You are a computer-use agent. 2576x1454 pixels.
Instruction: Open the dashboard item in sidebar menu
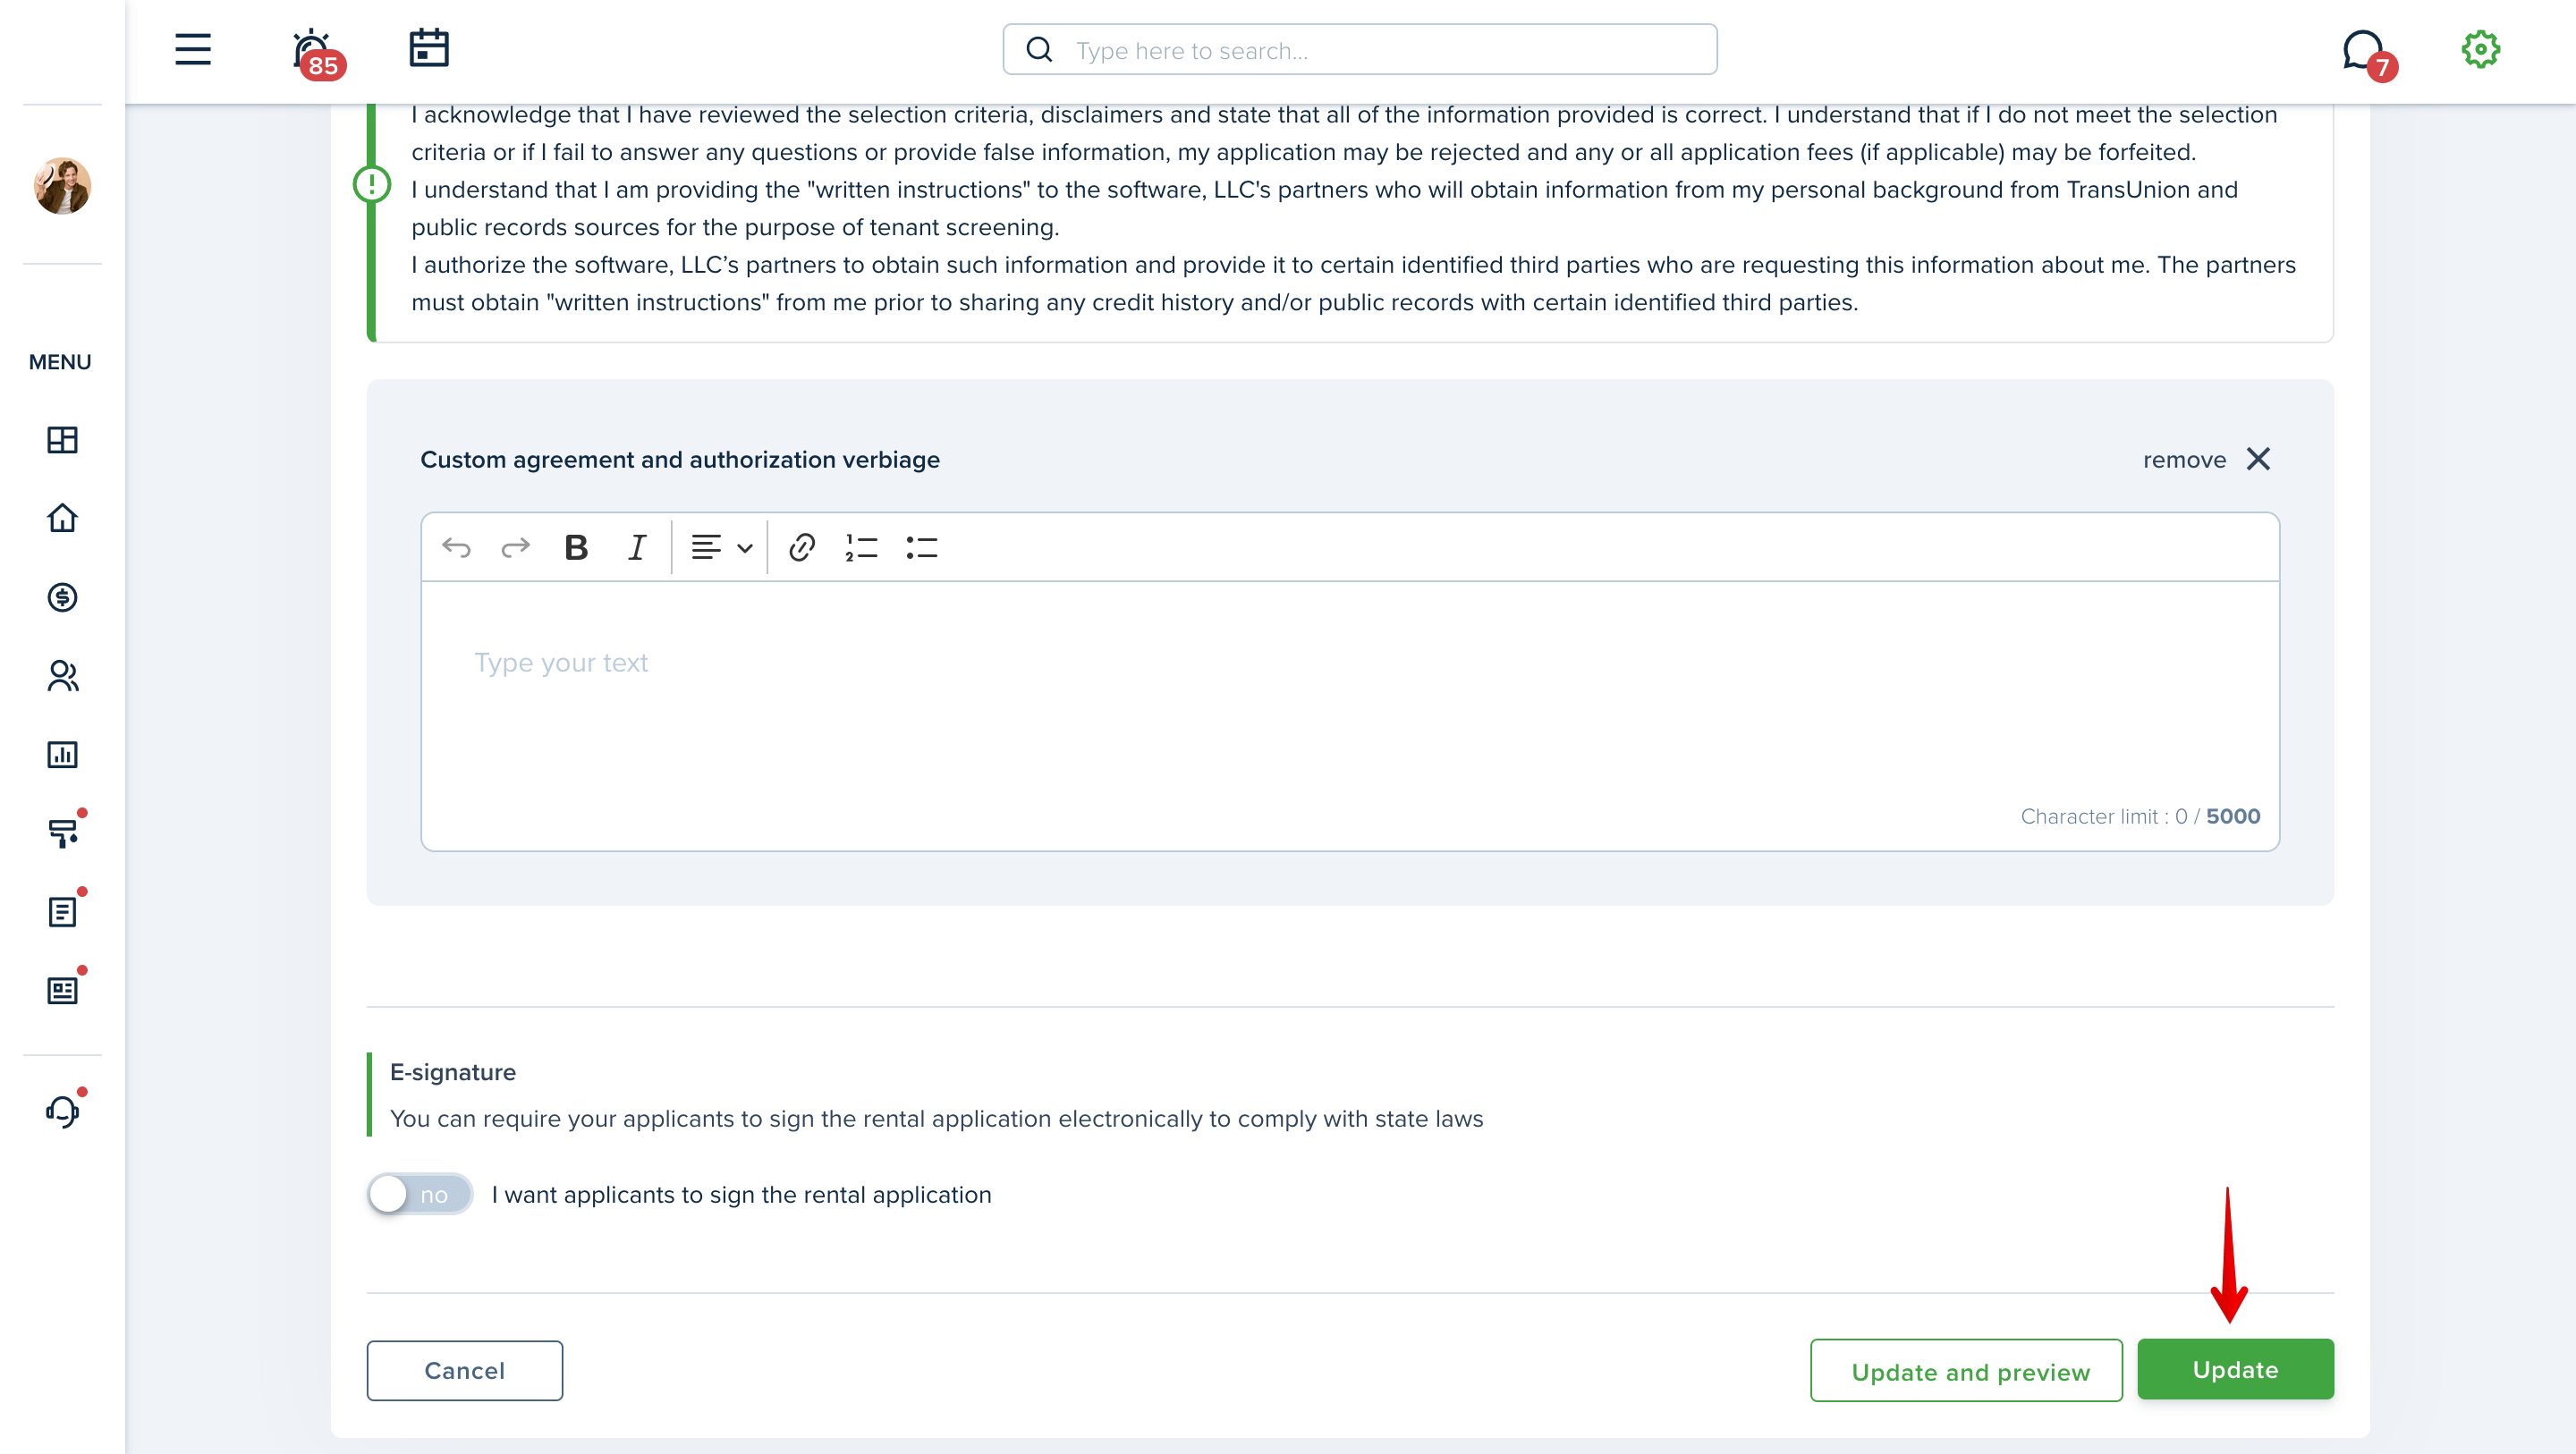click(x=62, y=440)
